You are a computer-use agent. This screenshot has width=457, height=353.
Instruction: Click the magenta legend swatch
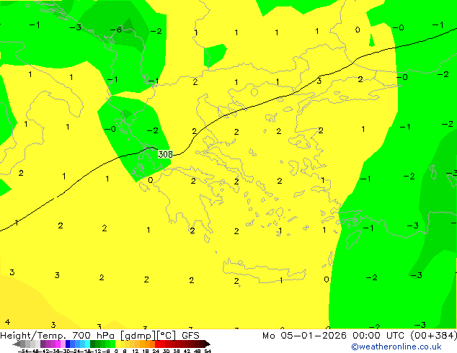click(x=58, y=344)
